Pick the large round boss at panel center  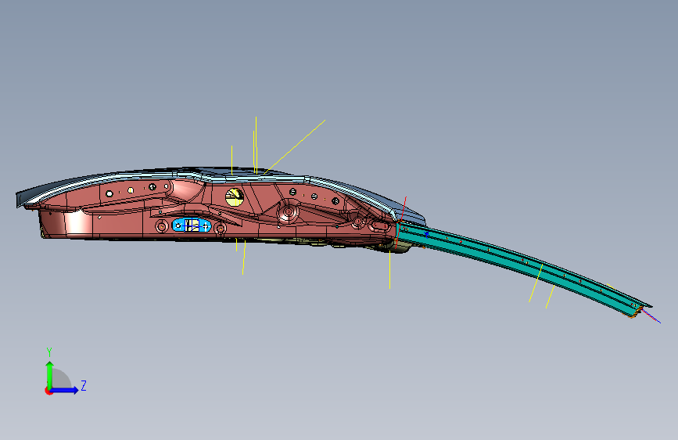[287, 213]
